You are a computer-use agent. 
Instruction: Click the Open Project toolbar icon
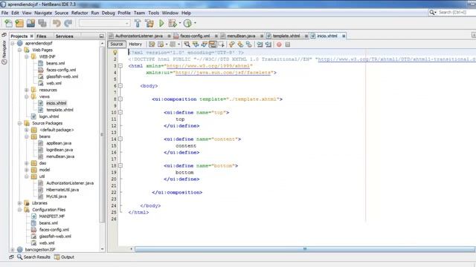30,23
